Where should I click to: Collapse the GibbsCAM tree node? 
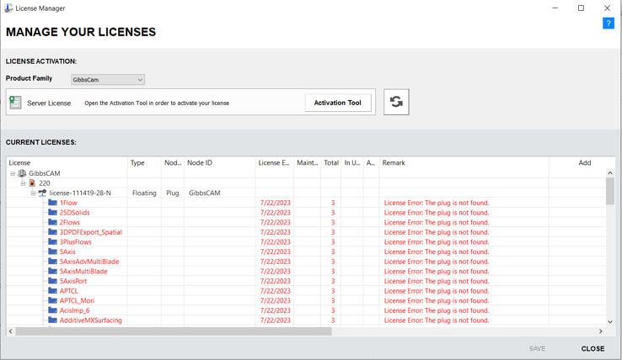point(13,173)
